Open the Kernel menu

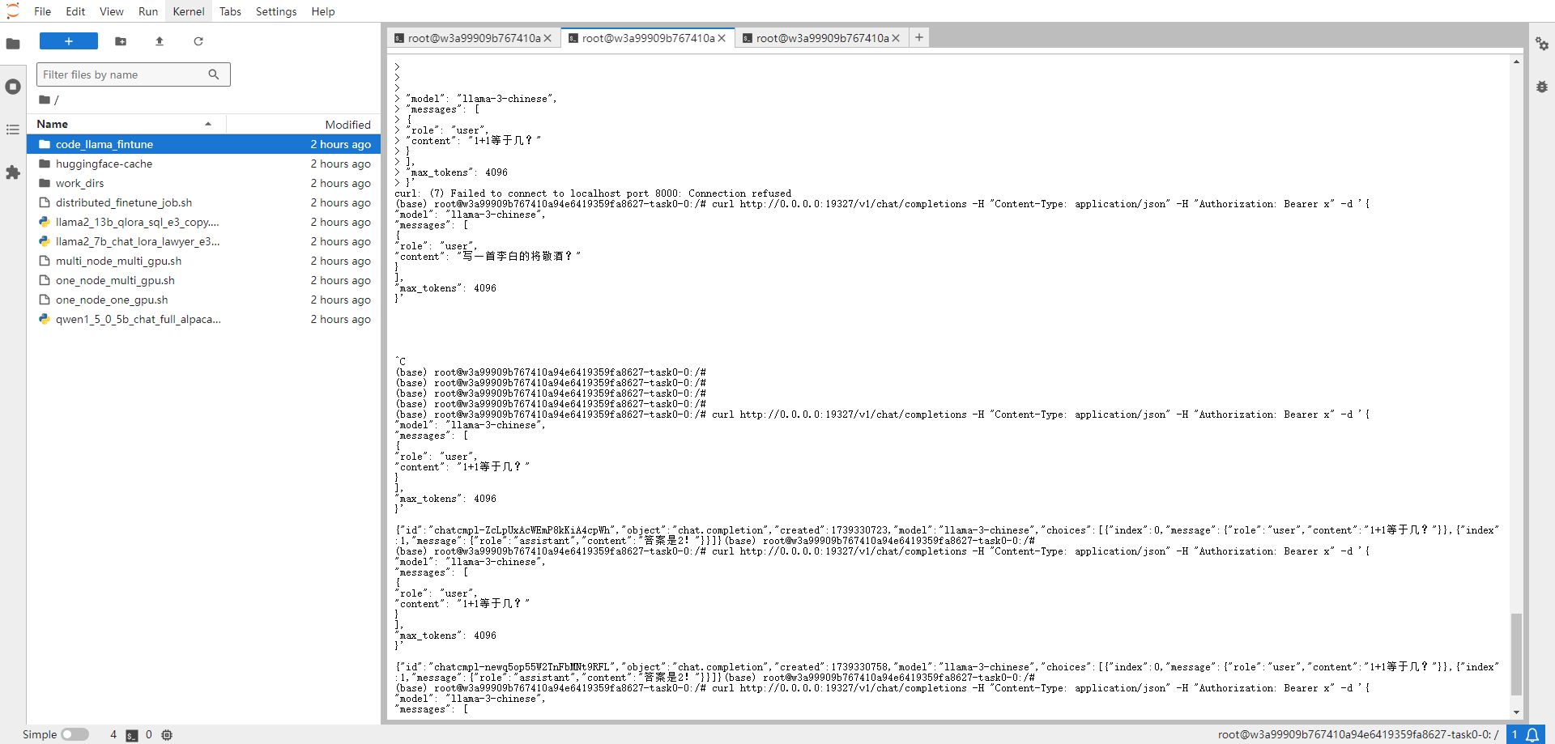(188, 11)
